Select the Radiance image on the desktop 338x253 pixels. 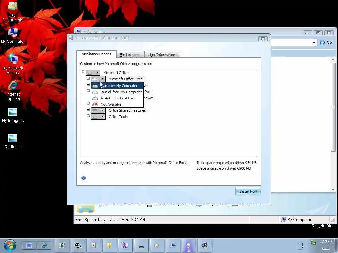pos(13,142)
